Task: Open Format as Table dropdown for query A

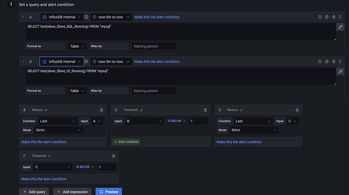Action: [x=77, y=46]
